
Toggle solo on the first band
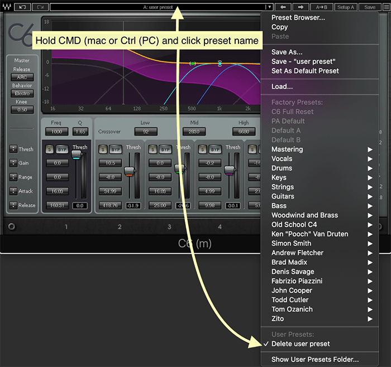pyautogui.click(x=49, y=149)
